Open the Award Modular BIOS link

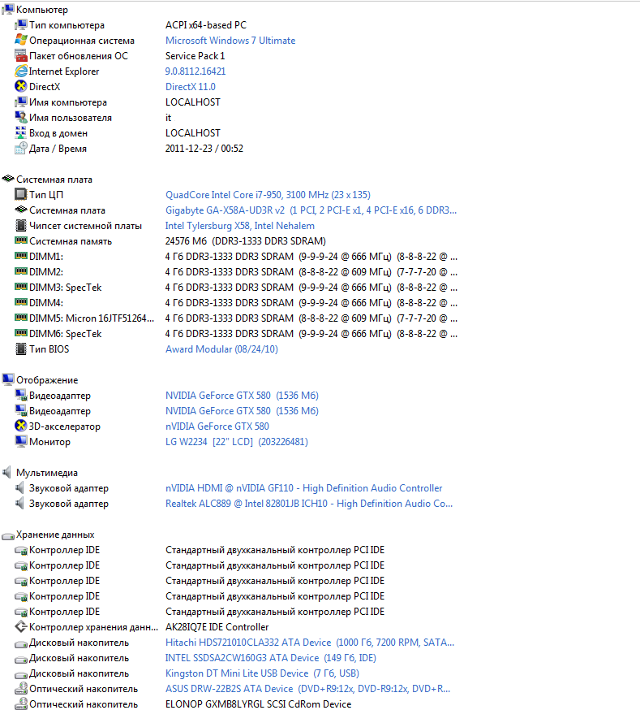[x=221, y=349]
